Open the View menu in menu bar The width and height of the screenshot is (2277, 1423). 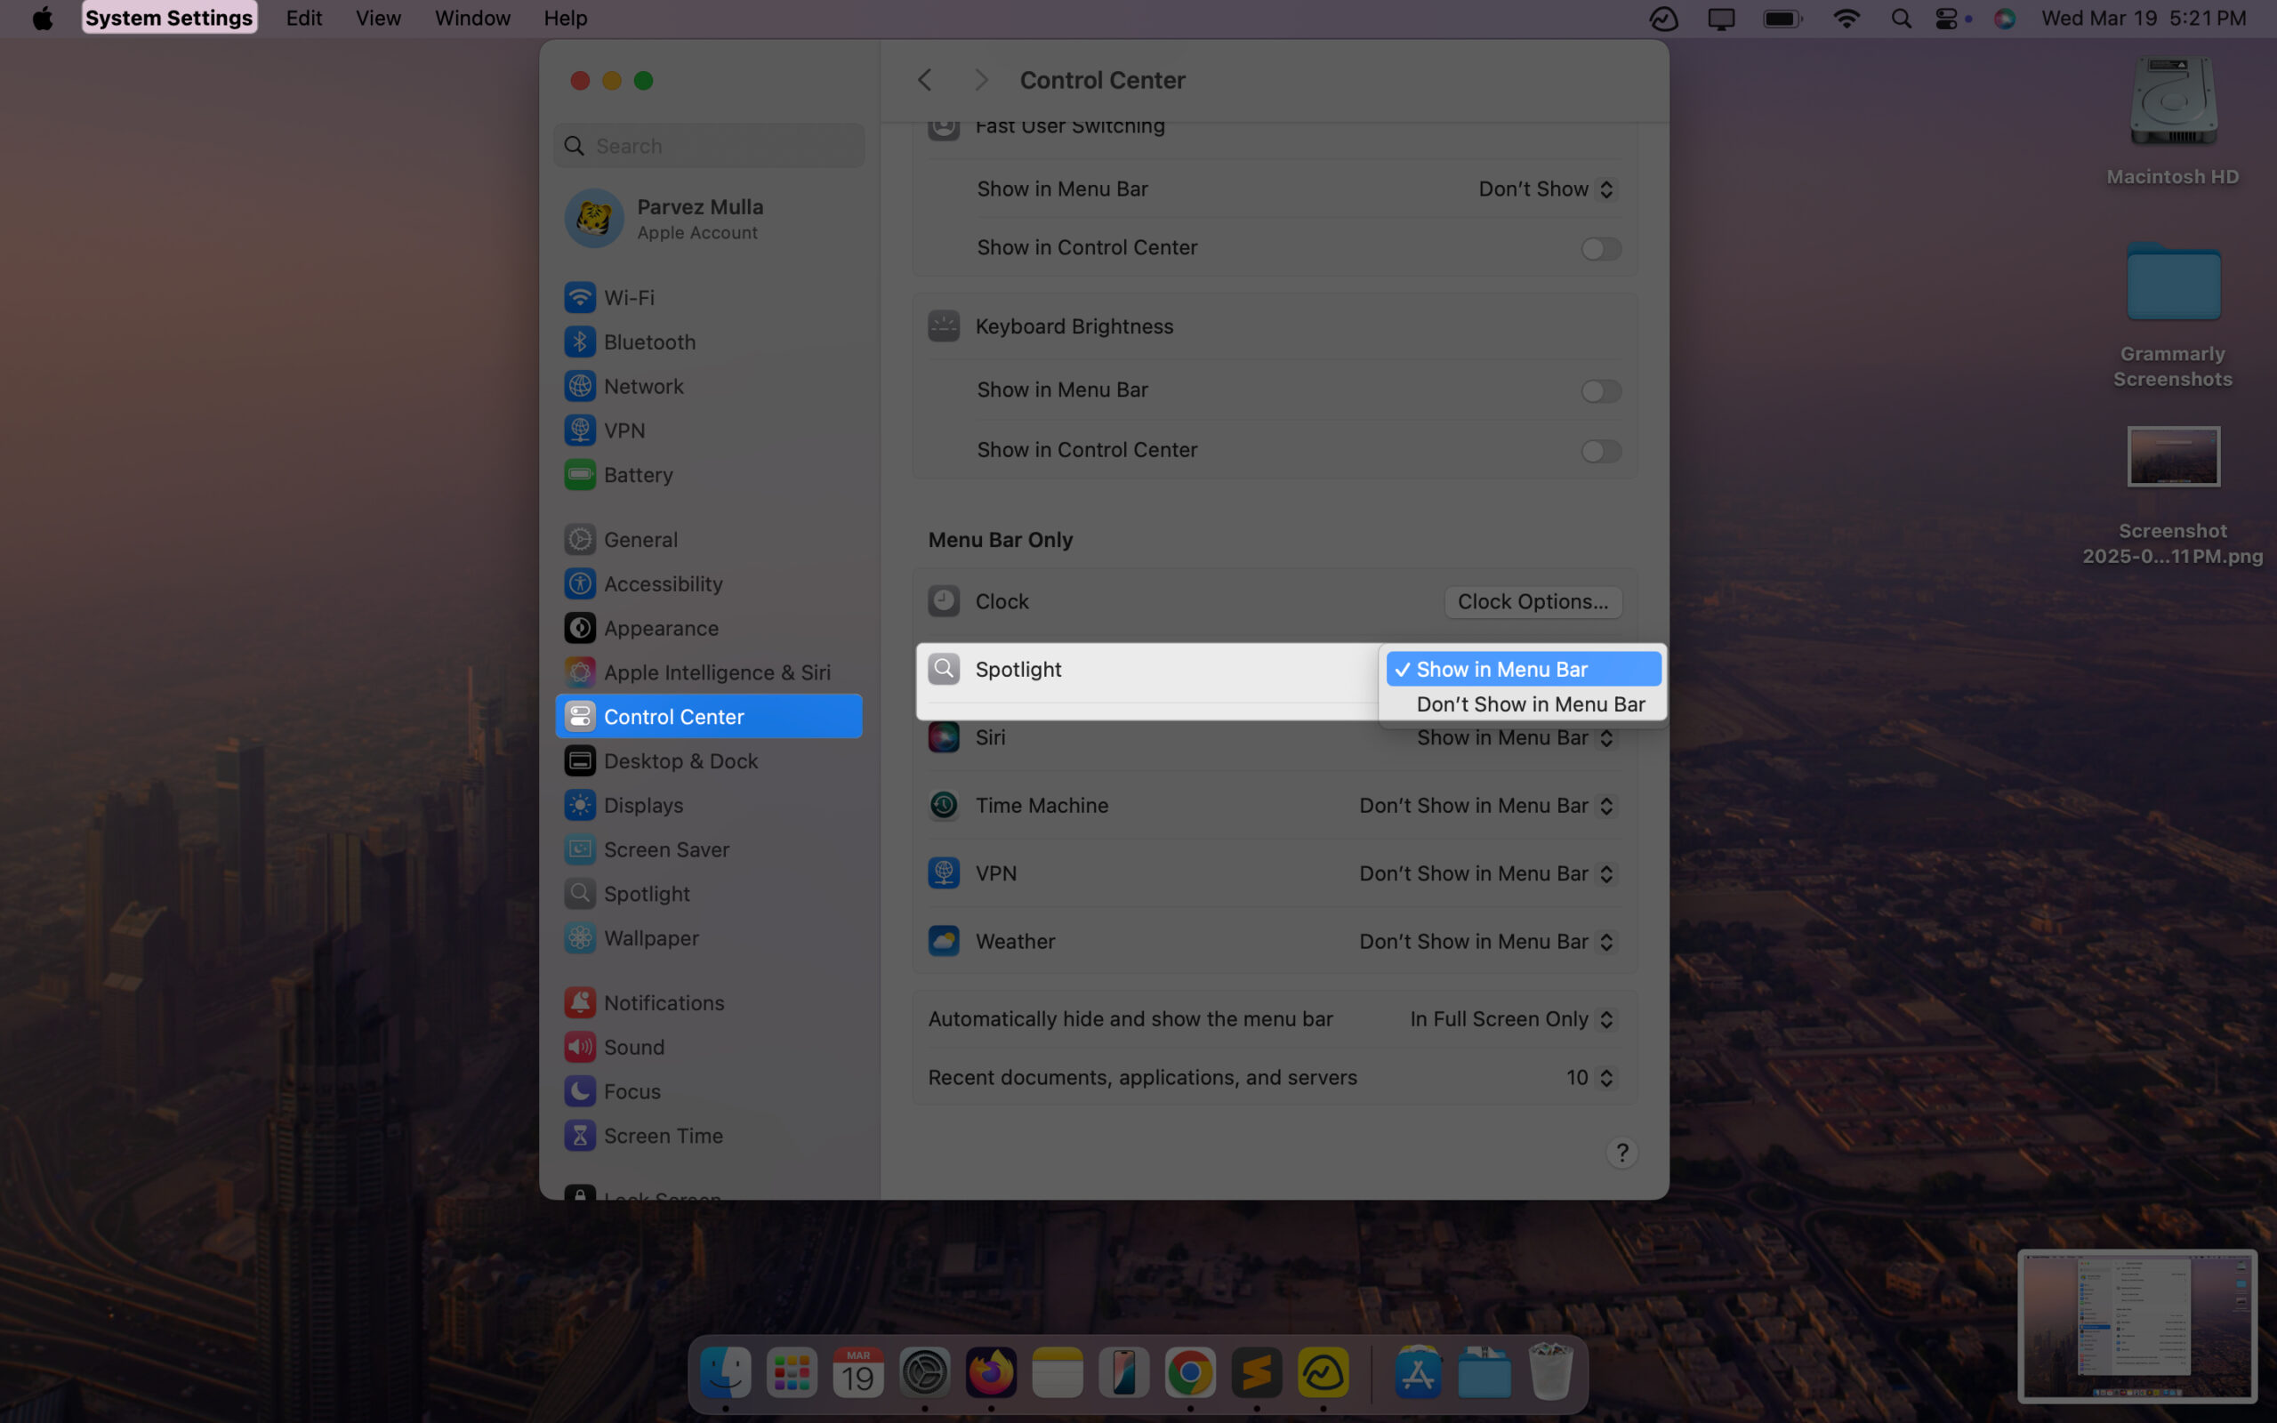[377, 18]
